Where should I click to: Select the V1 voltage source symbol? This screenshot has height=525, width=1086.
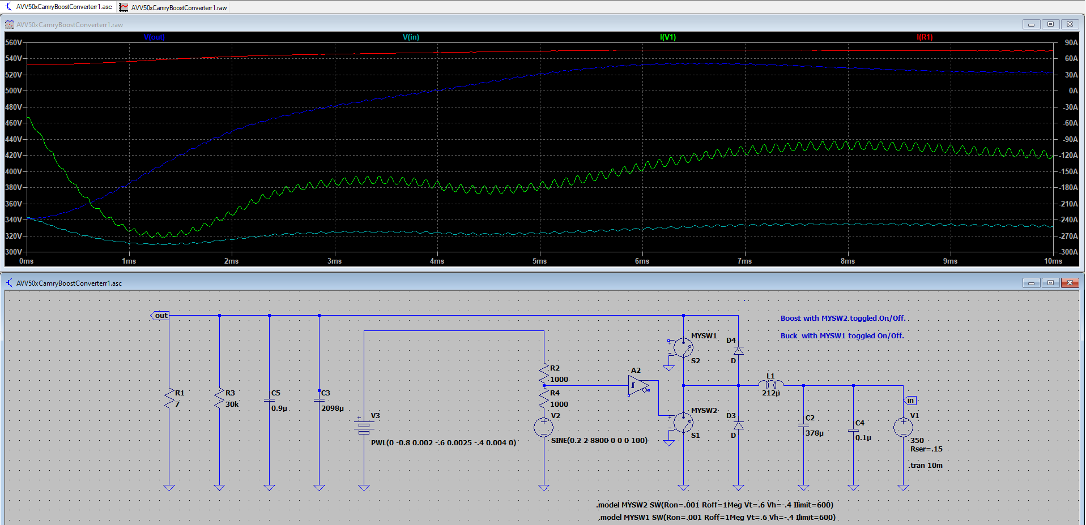pos(903,427)
